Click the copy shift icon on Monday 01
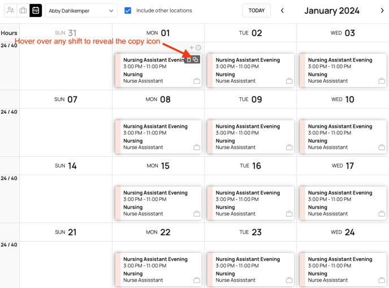The image size is (389, 288). click(196, 60)
